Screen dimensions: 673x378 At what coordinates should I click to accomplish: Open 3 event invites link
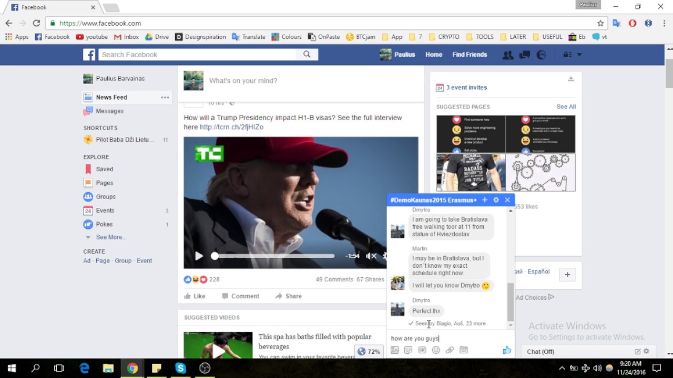[x=466, y=88]
